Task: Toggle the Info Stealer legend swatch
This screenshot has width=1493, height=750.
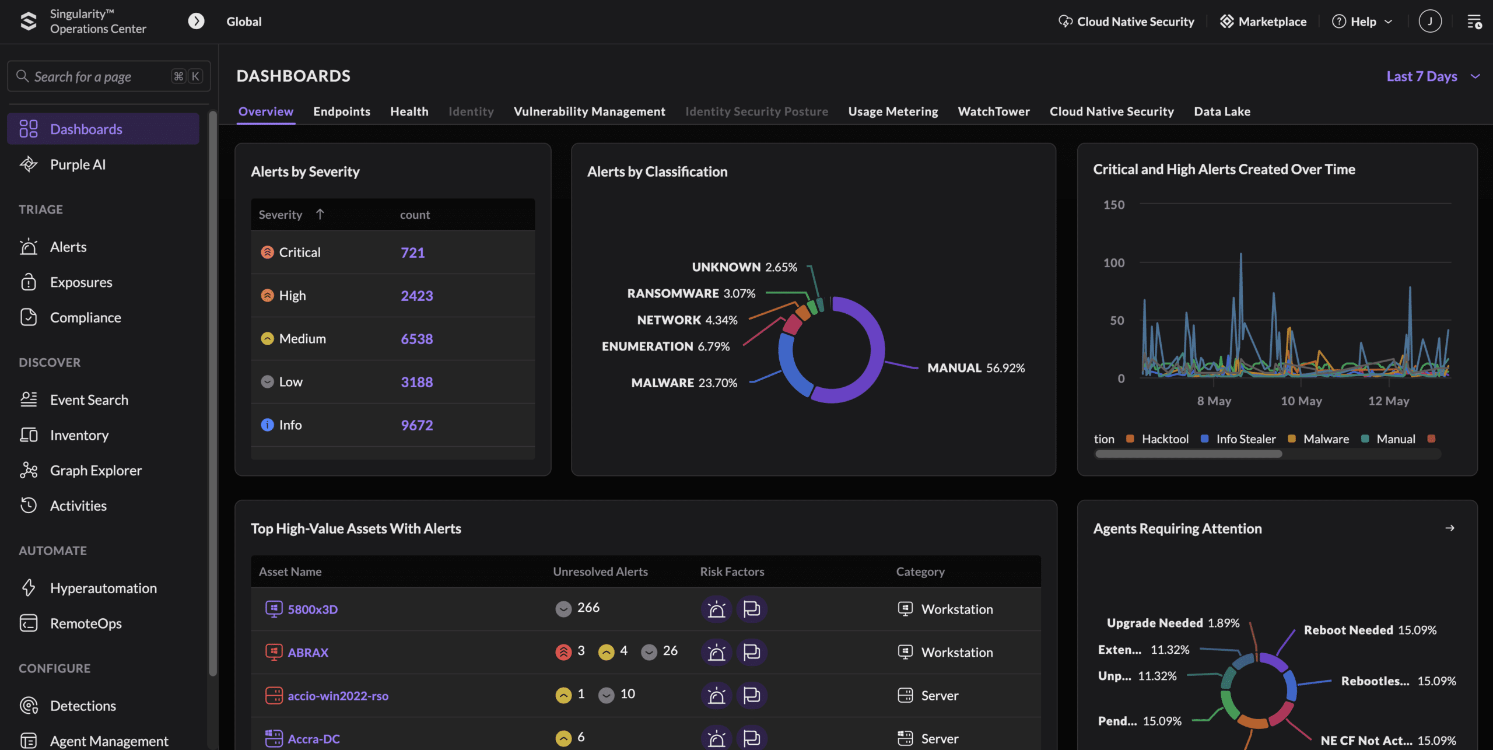Action: (x=1204, y=439)
